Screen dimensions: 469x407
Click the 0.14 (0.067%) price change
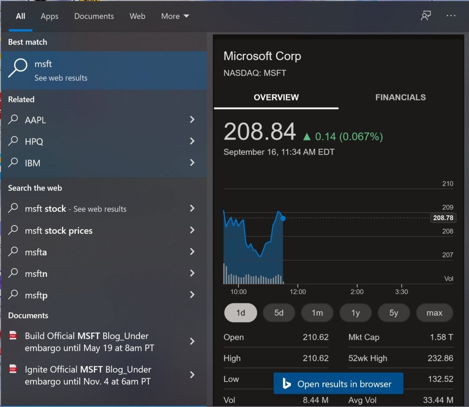tap(343, 137)
